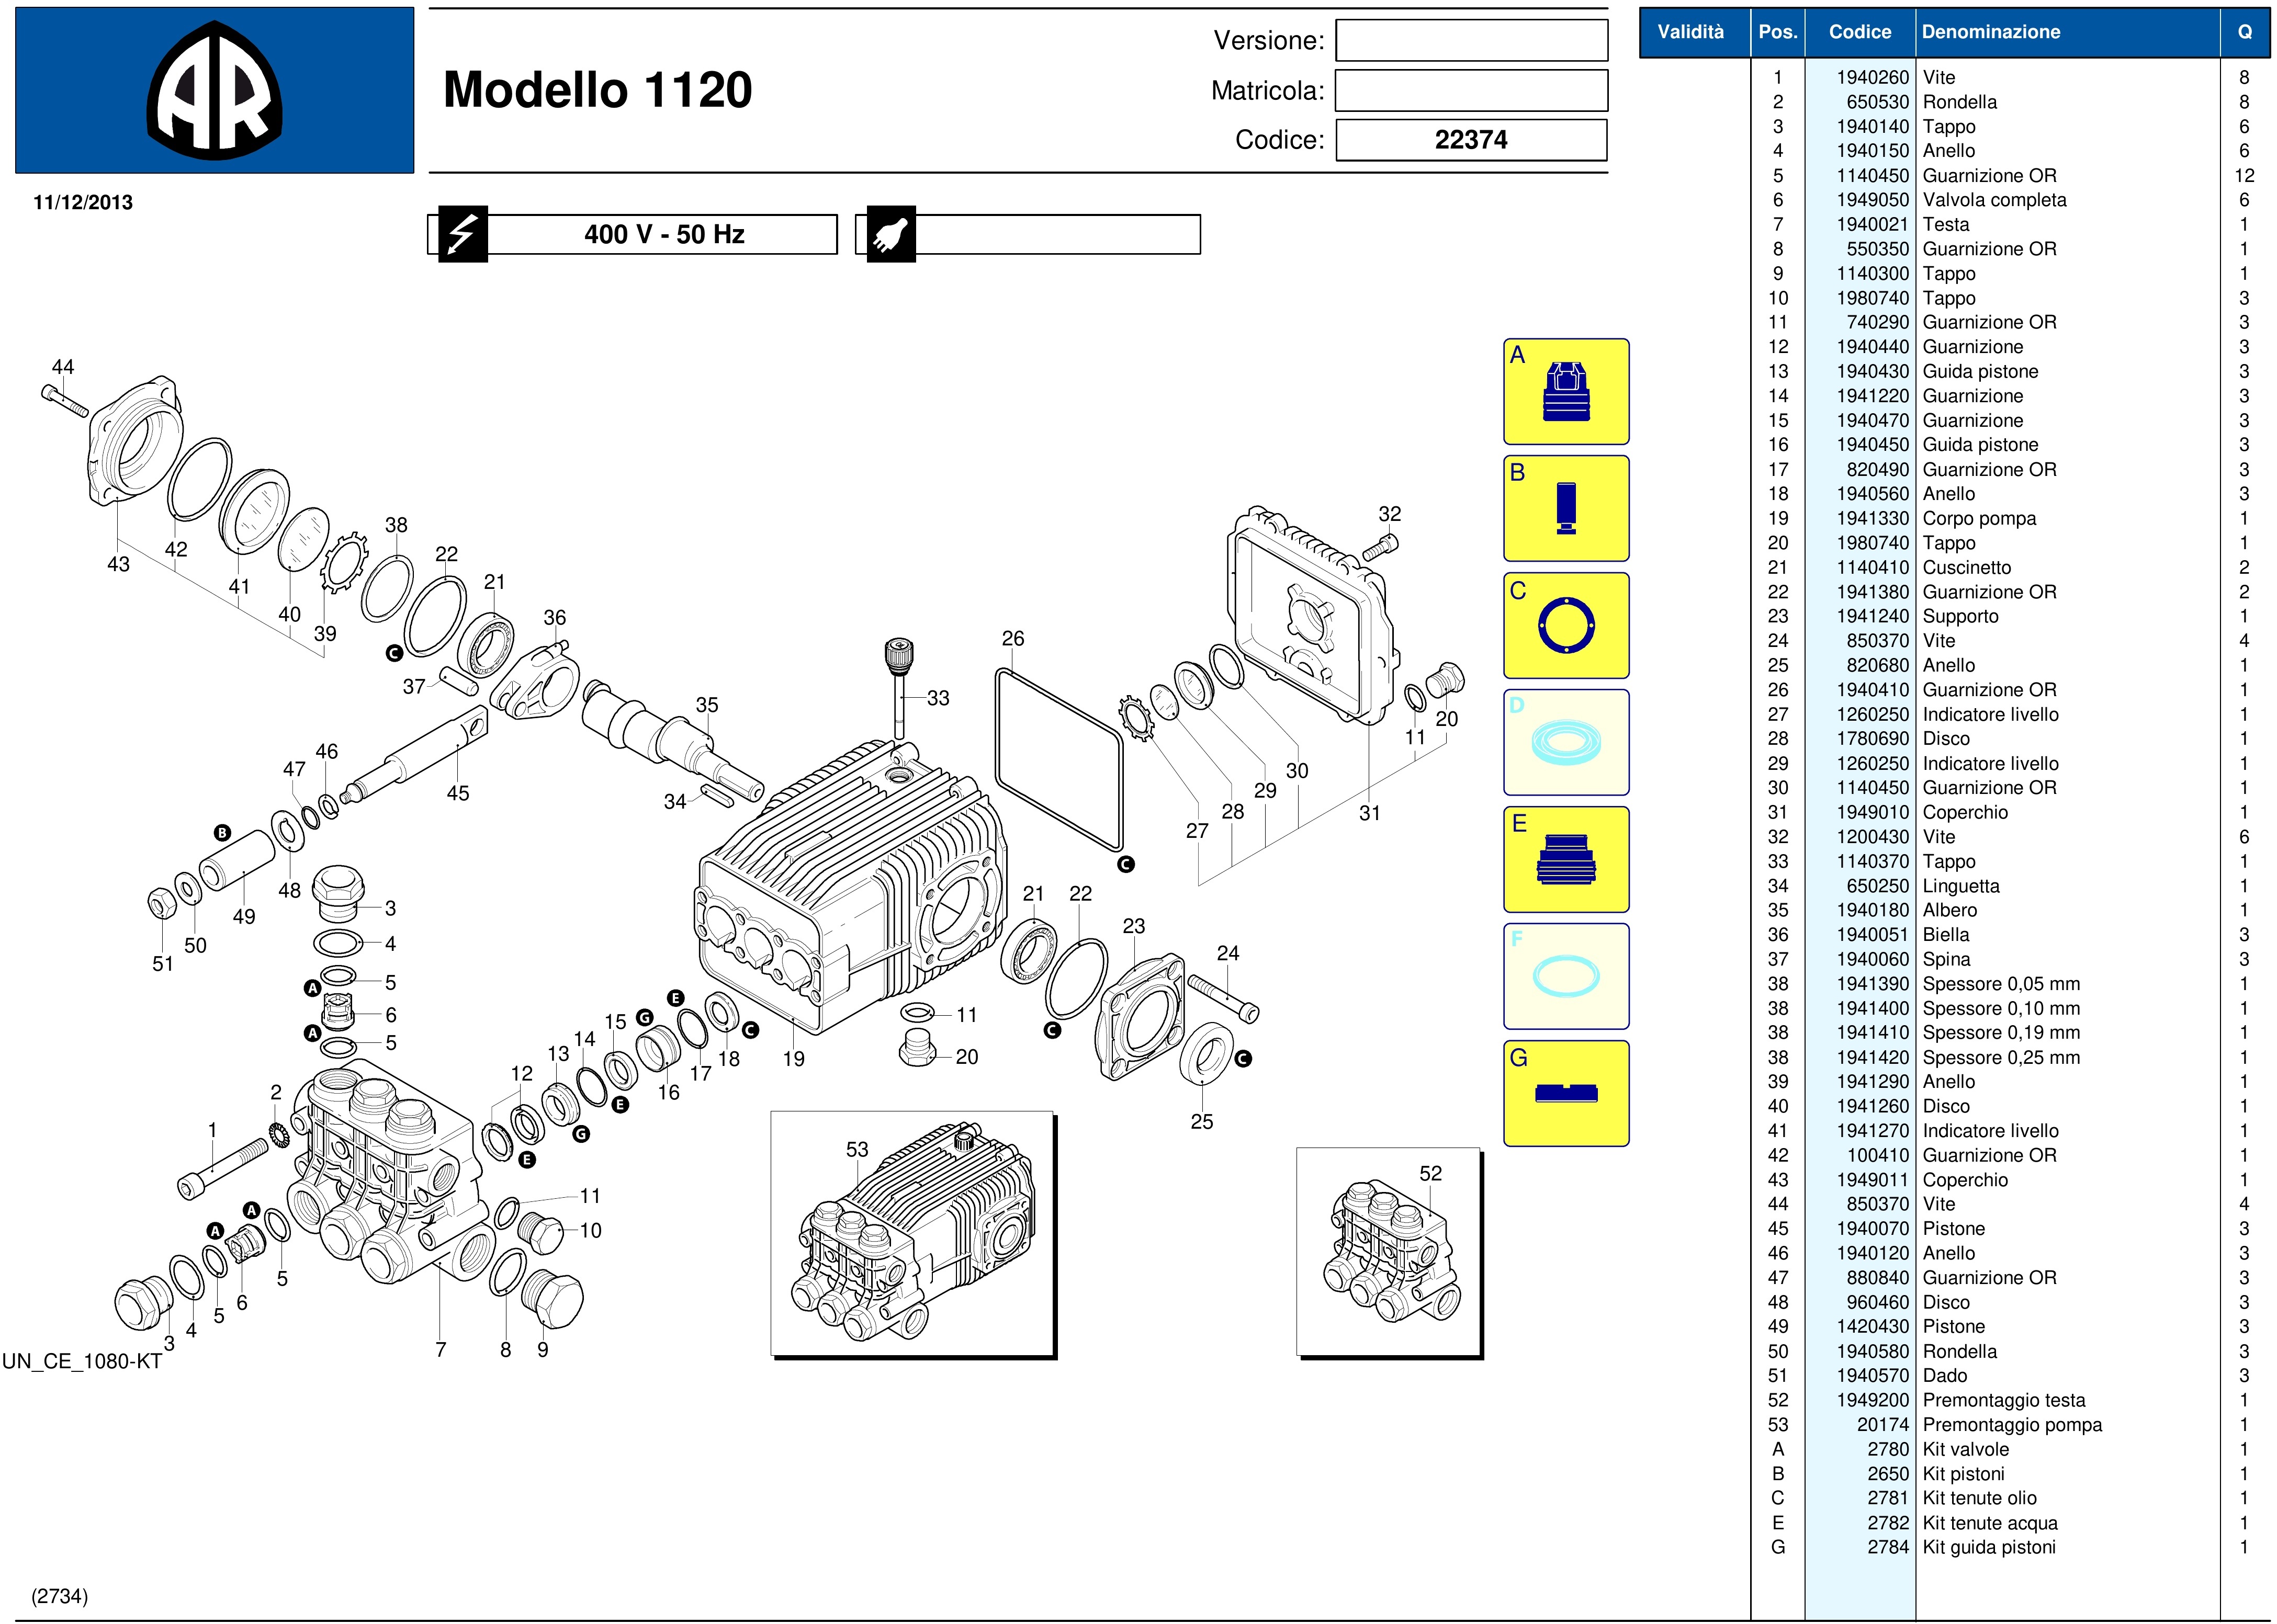Click the lightning voltage icon
Screen dimensions: 2277x1624
coord(462,235)
